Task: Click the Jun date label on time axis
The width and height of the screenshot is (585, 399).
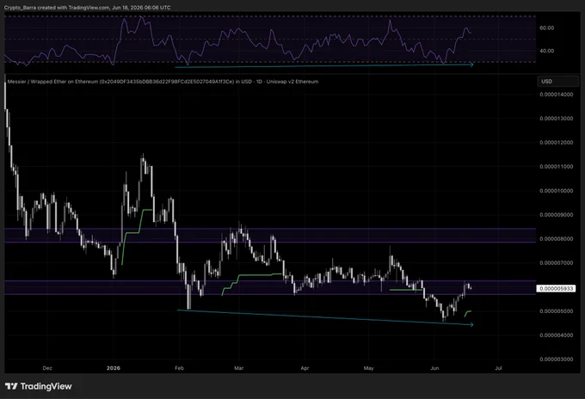Action: [434, 368]
